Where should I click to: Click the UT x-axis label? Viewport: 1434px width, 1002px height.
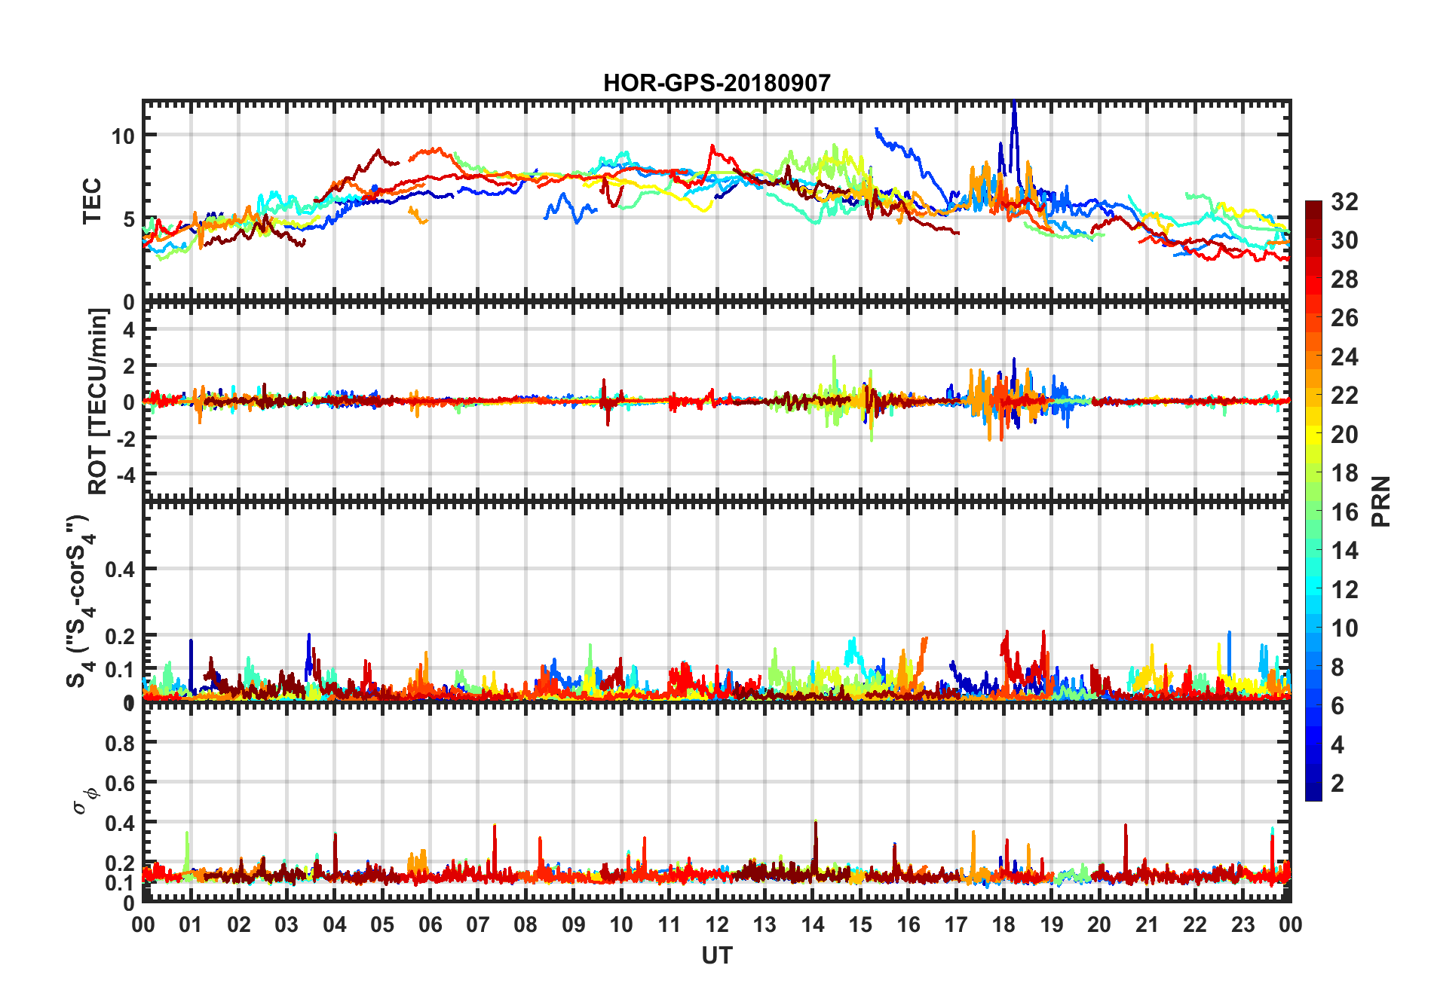point(716,956)
